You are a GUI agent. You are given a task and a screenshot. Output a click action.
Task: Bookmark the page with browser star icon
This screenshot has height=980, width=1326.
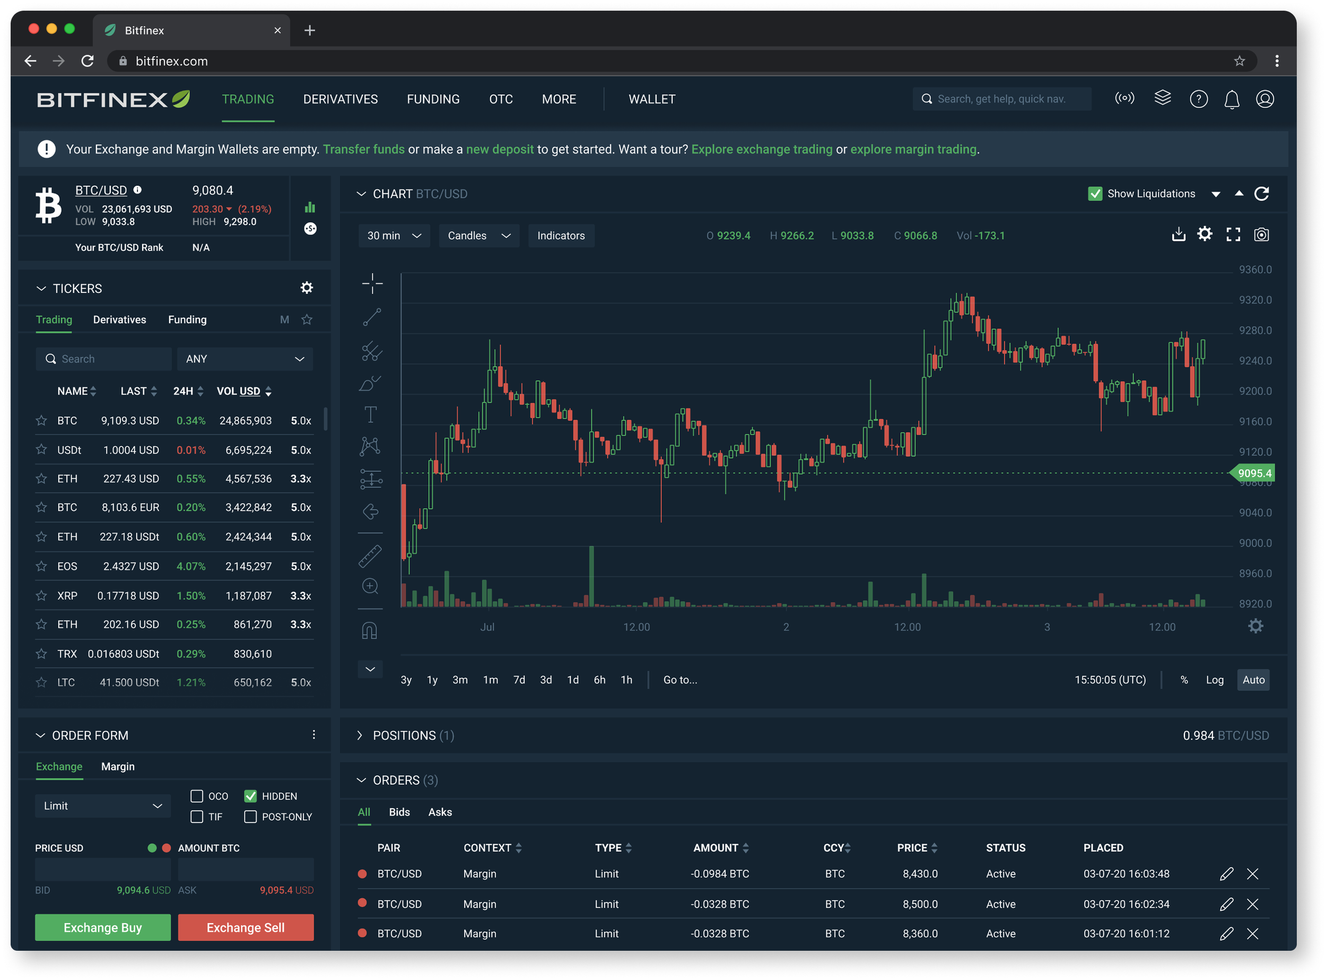tap(1239, 61)
